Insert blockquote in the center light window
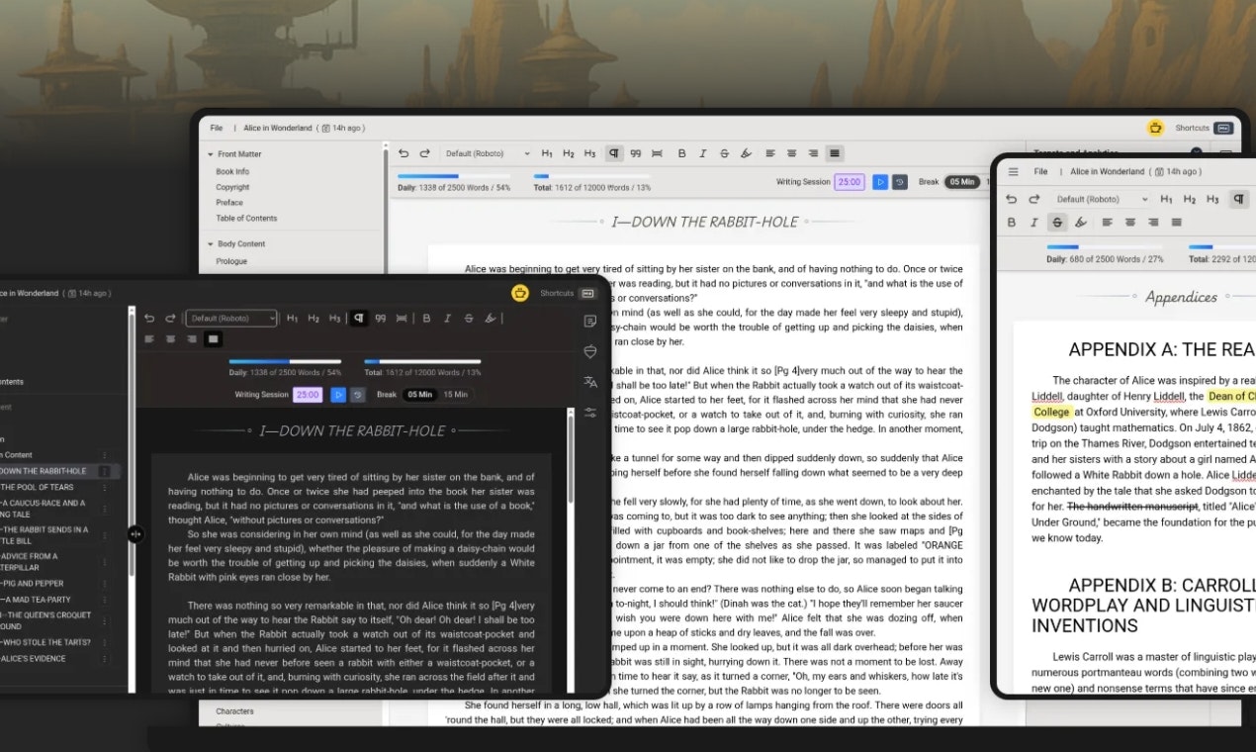Image resolution: width=1256 pixels, height=752 pixels. (x=636, y=153)
